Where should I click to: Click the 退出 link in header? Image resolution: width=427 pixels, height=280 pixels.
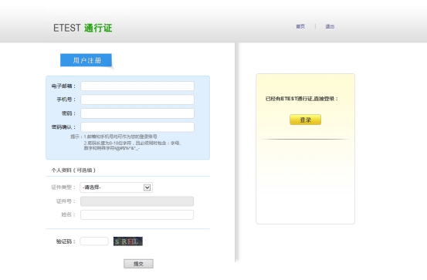(330, 26)
